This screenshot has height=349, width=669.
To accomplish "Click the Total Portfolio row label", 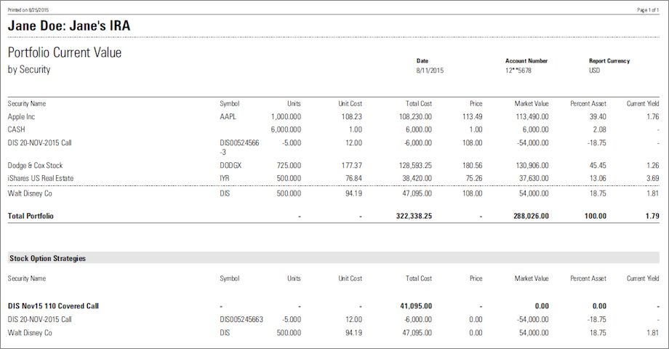I will click(31, 216).
